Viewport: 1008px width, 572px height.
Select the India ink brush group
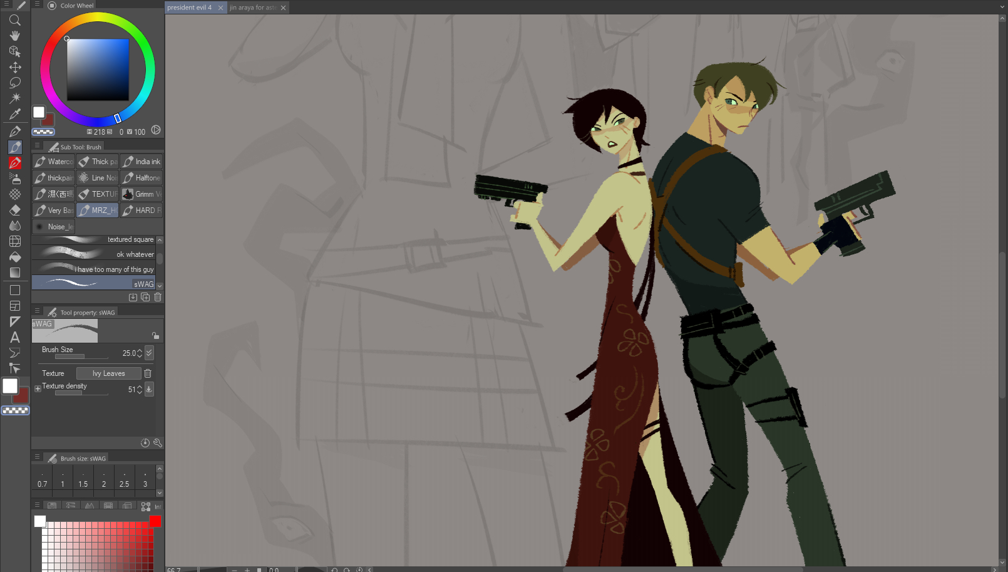pos(141,162)
